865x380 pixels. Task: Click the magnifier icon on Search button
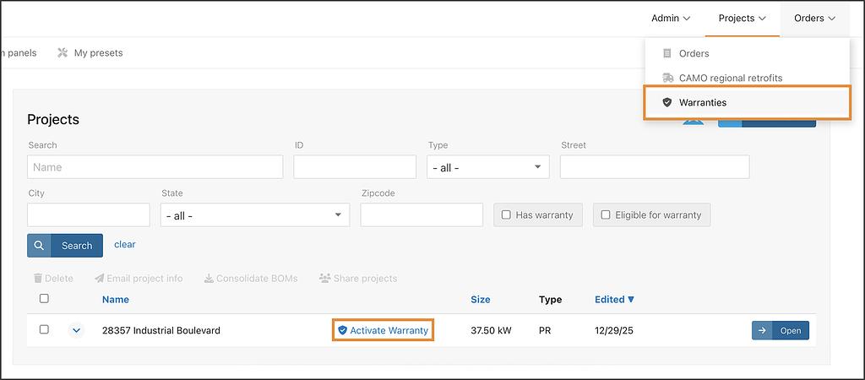pyautogui.click(x=40, y=246)
